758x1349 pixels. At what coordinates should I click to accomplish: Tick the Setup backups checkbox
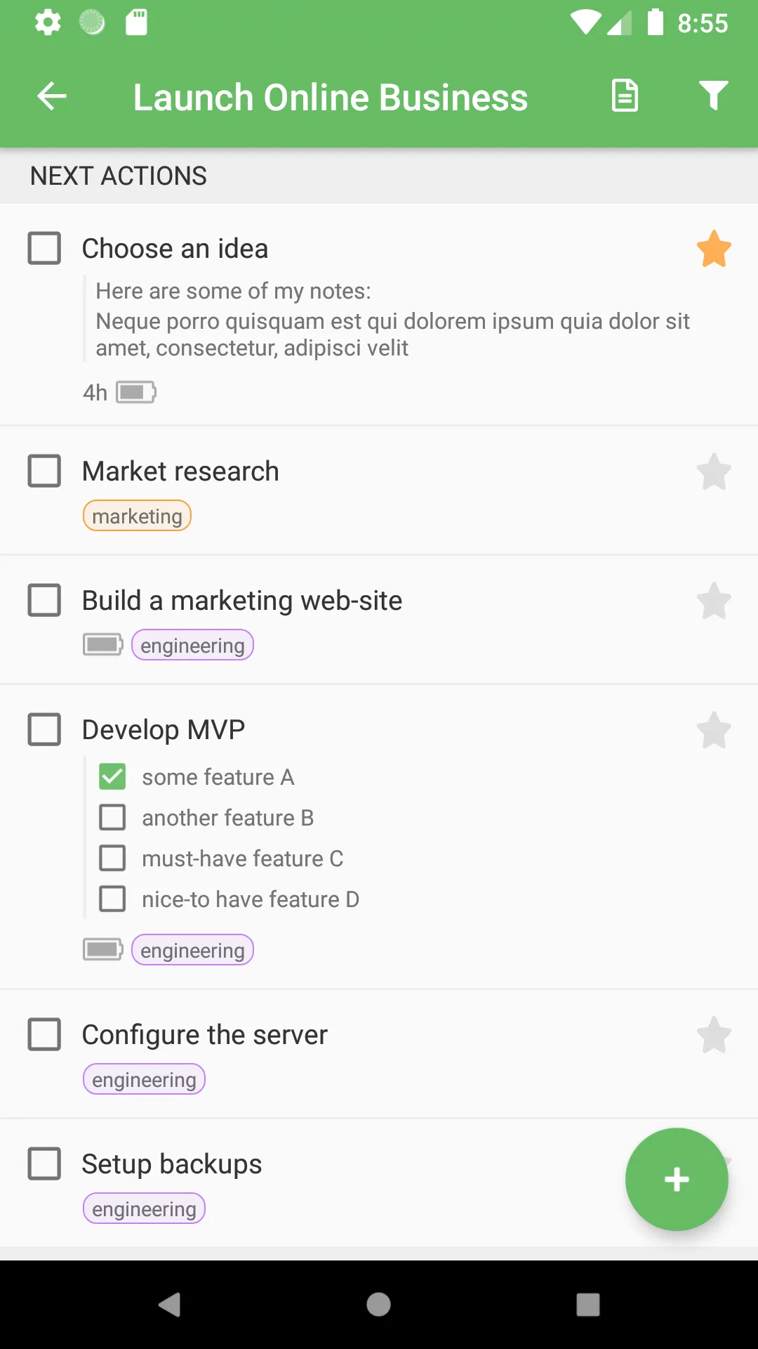coord(44,1164)
